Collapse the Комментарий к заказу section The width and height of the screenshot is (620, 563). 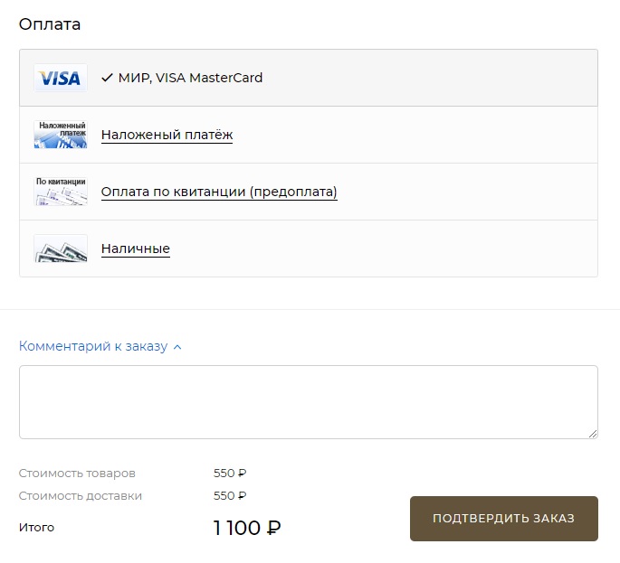(93, 346)
